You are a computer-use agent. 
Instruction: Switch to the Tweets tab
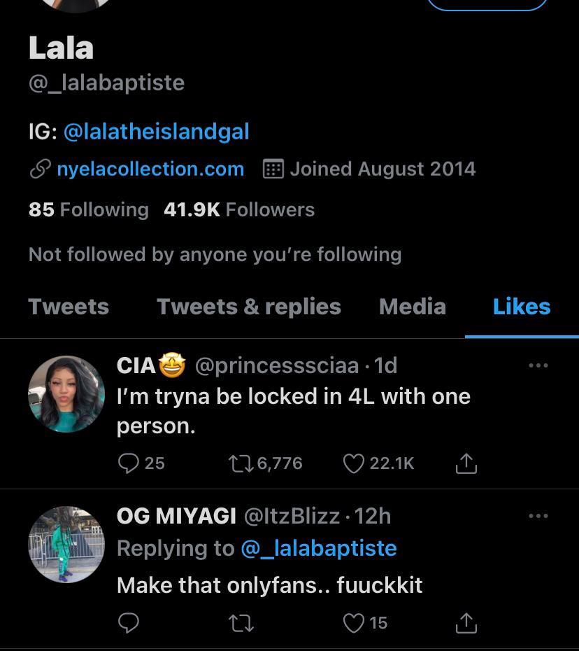coord(69,307)
